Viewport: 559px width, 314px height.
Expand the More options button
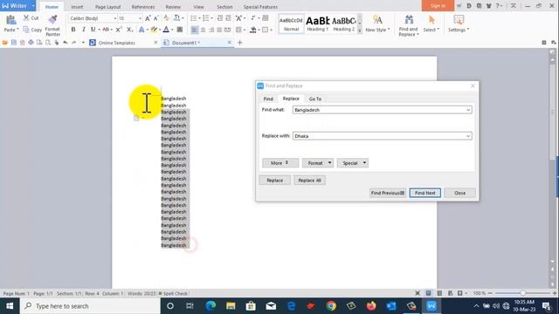[x=280, y=163]
